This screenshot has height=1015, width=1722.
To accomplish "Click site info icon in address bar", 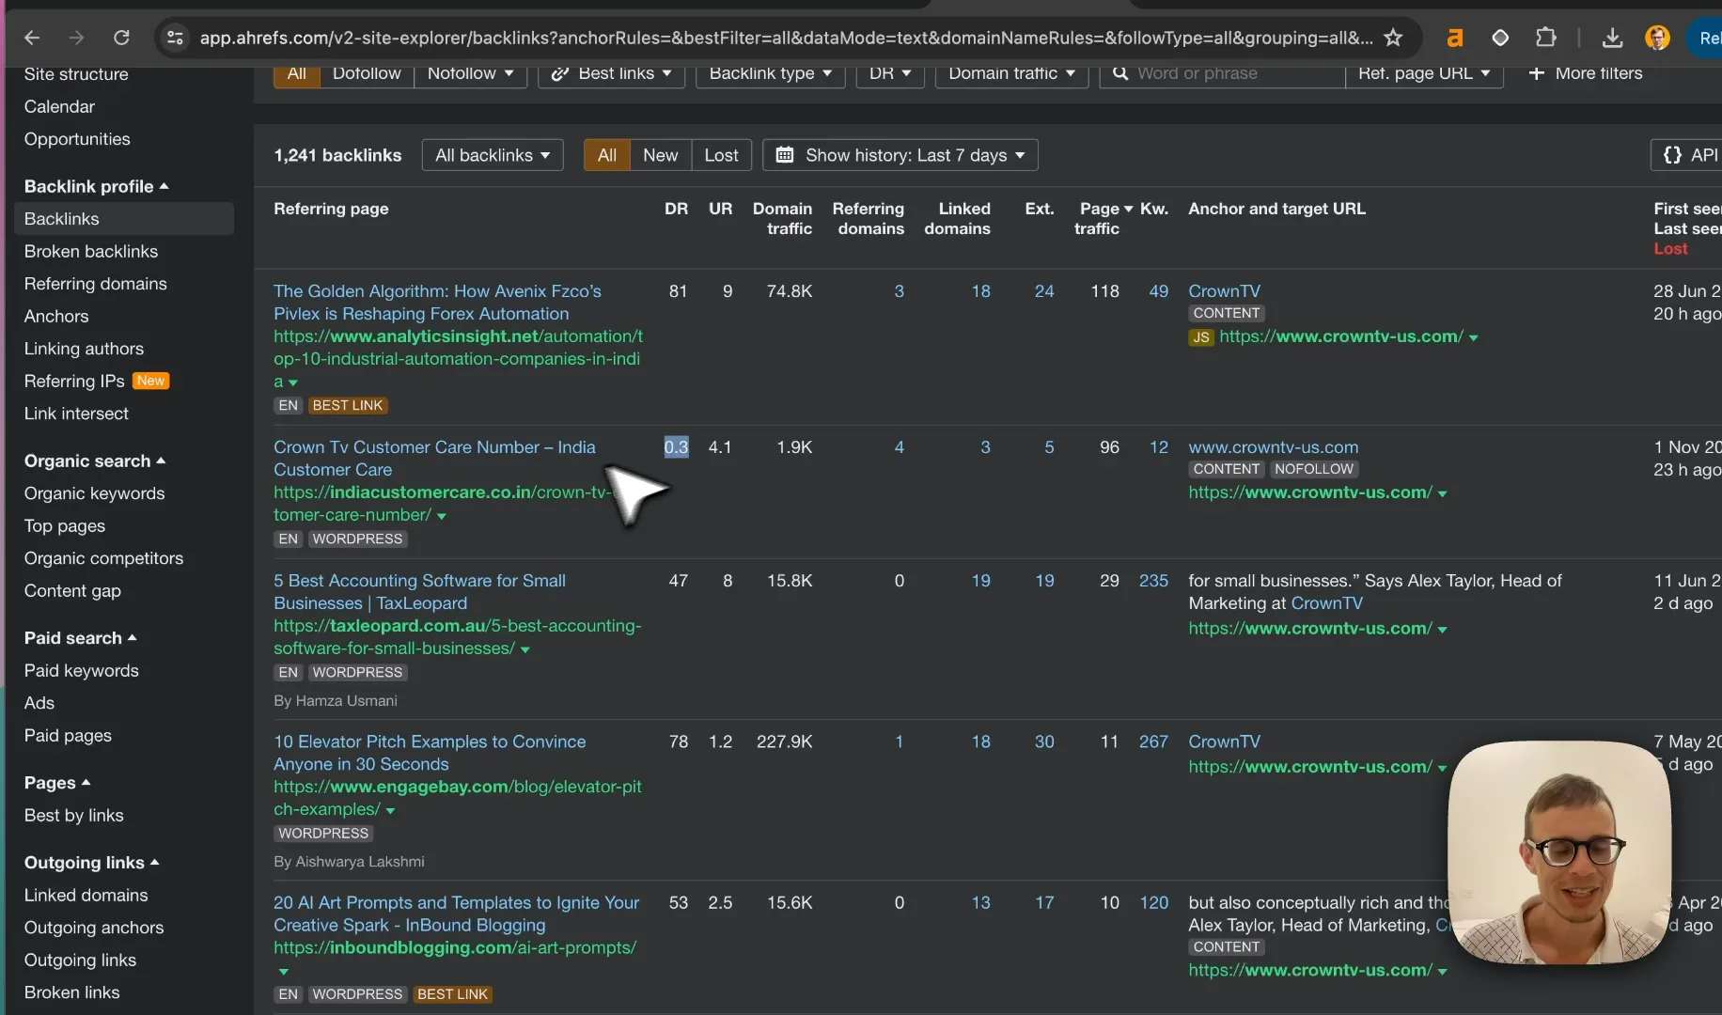I will tap(175, 38).
